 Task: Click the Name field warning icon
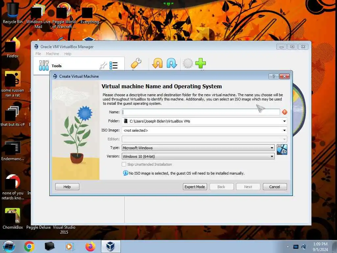[285, 112]
